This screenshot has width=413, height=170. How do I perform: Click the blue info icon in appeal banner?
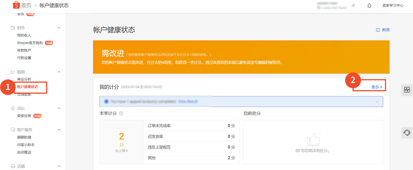(106, 101)
